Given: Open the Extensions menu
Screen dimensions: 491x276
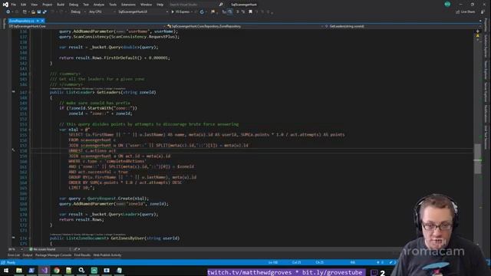Looking at the screenshot, I should (x=128, y=5).
